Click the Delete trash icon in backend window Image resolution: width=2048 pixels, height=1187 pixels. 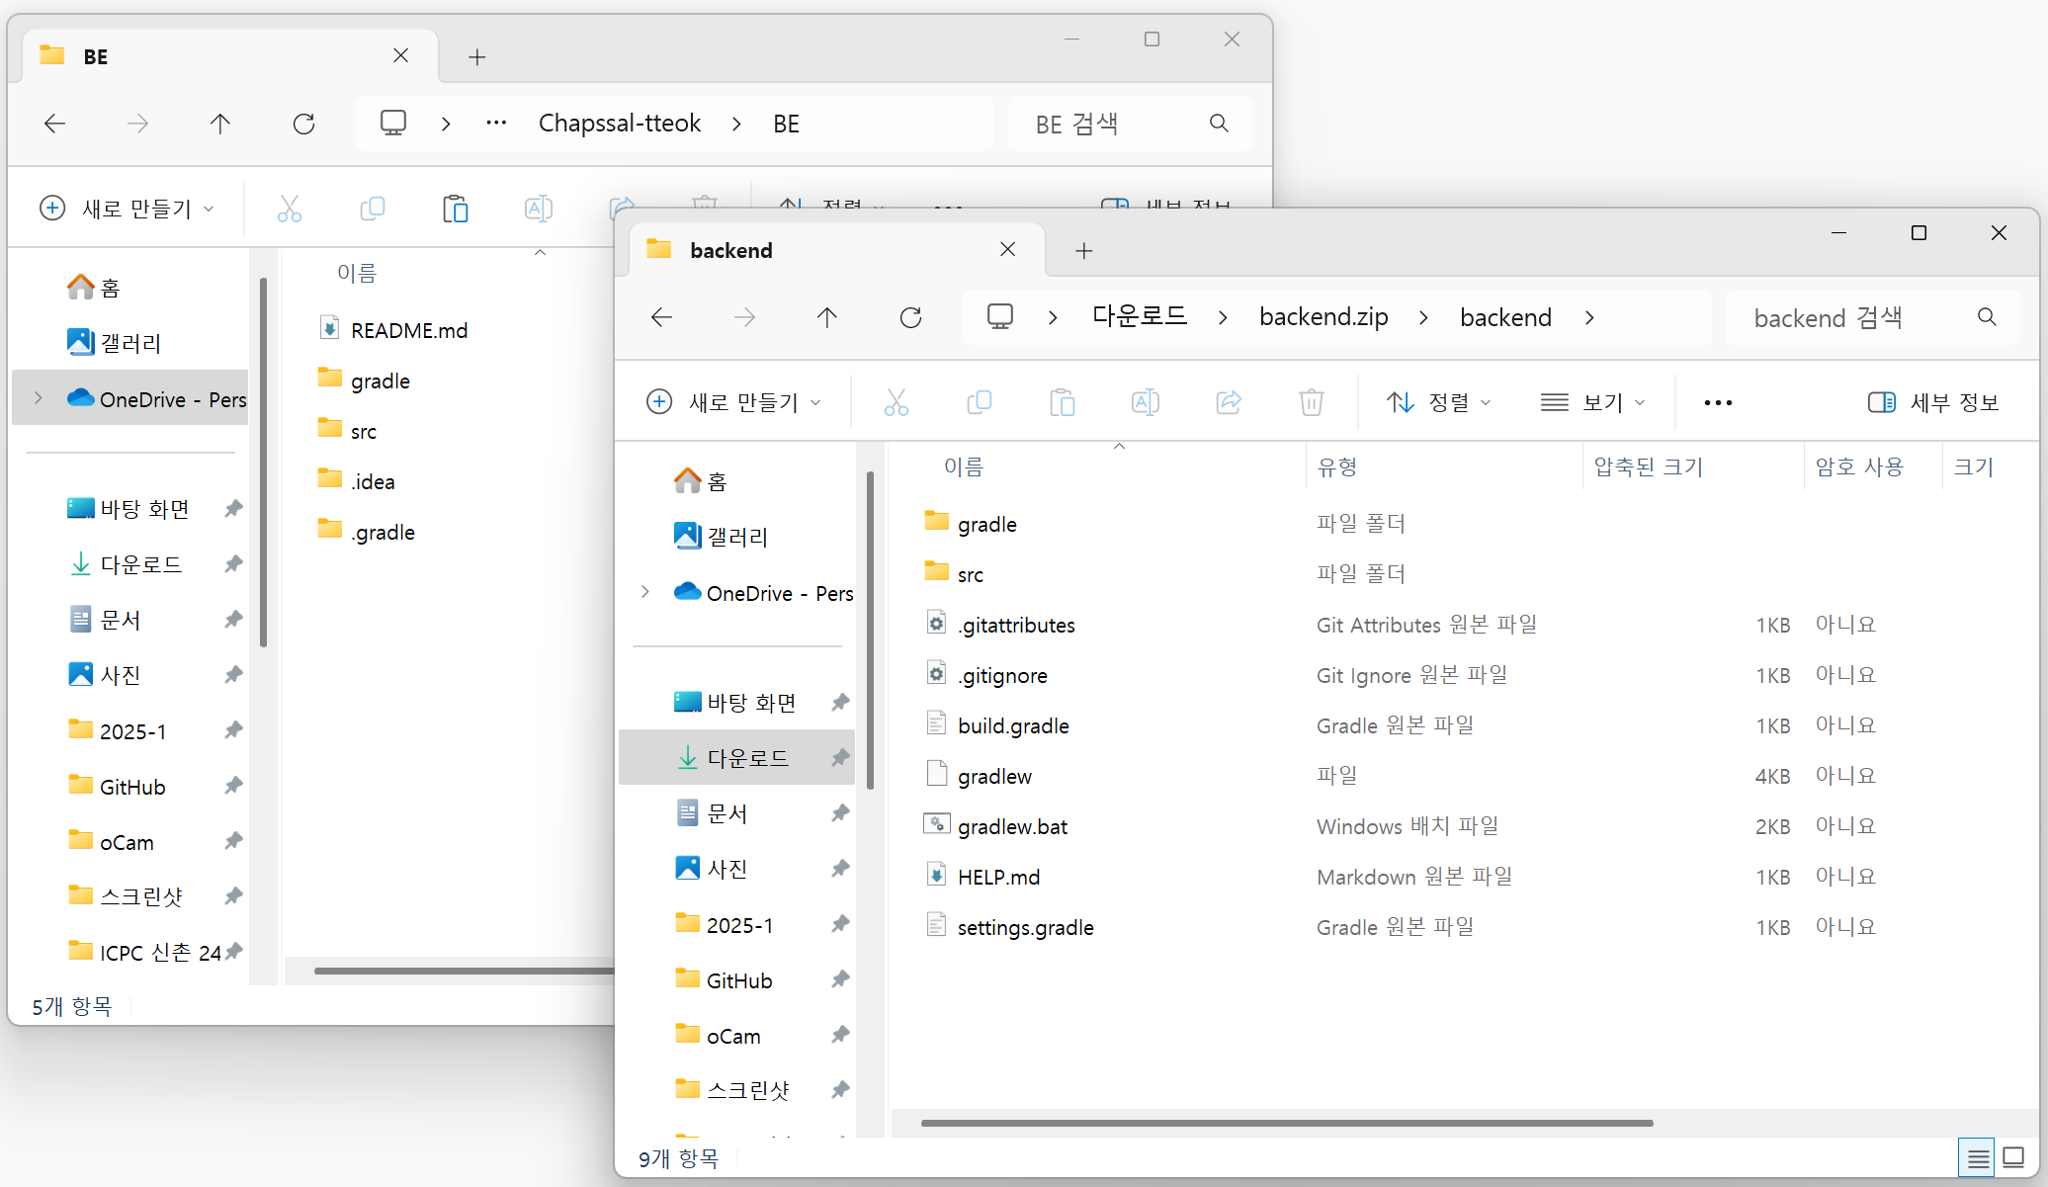[1311, 402]
